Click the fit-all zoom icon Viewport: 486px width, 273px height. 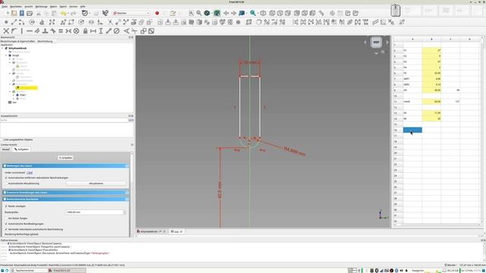(191, 14)
